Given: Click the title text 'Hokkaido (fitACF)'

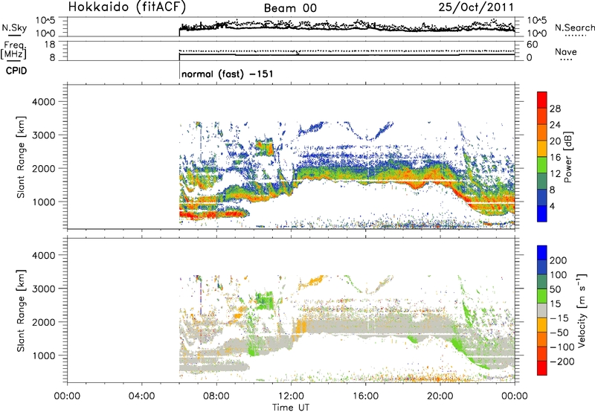Looking at the screenshot, I should [127, 7].
